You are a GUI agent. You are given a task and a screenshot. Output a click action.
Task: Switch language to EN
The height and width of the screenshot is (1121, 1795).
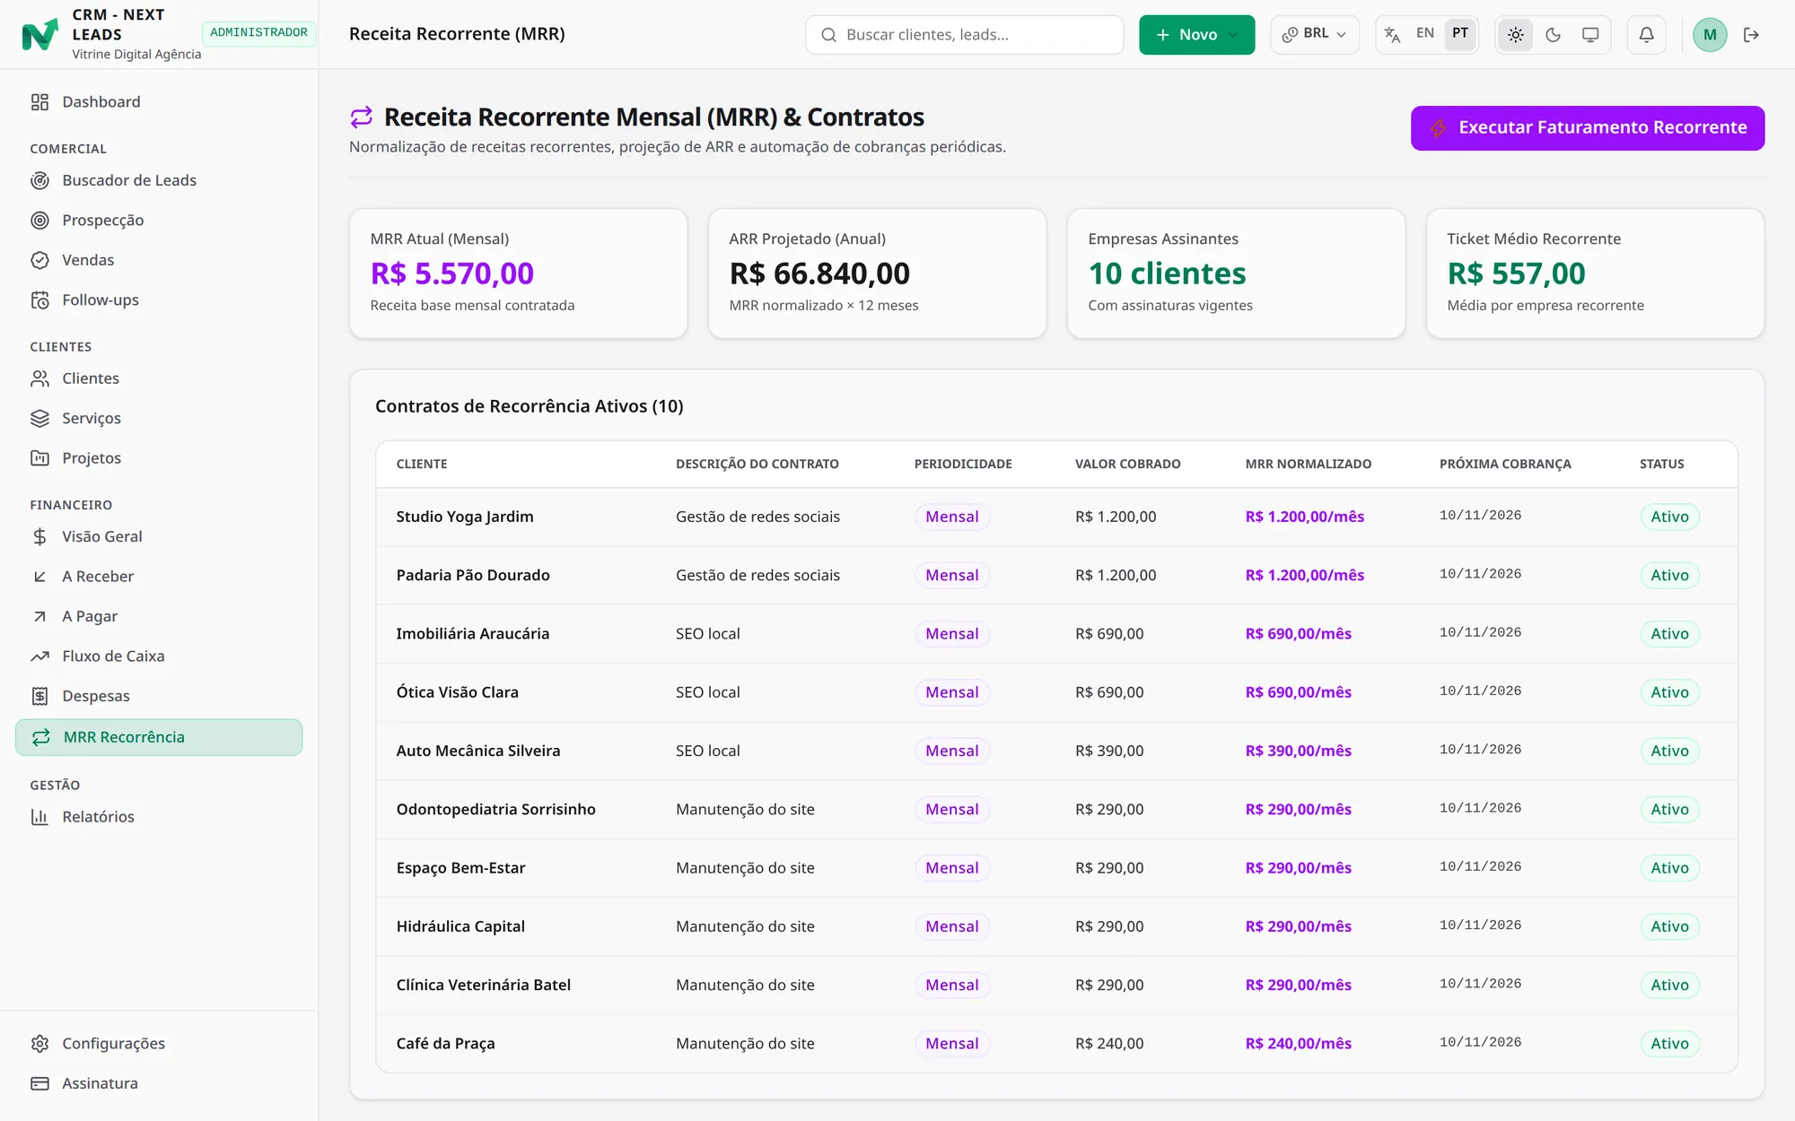pyautogui.click(x=1425, y=33)
